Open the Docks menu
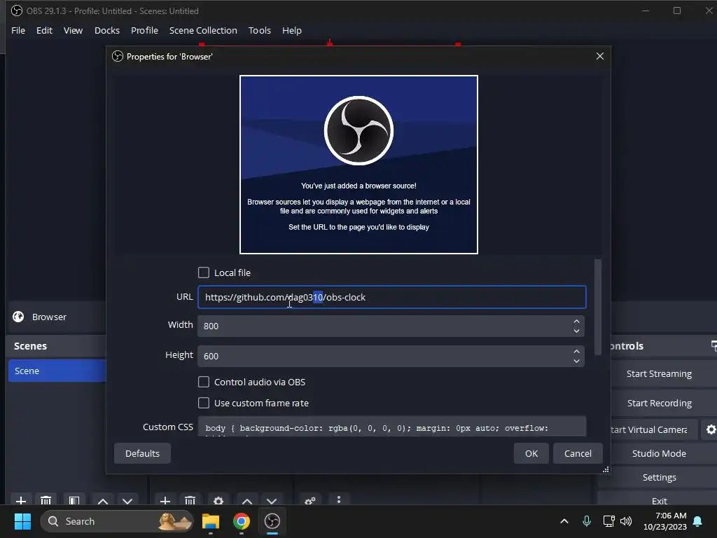Image resolution: width=717 pixels, height=538 pixels. tap(107, 30)
